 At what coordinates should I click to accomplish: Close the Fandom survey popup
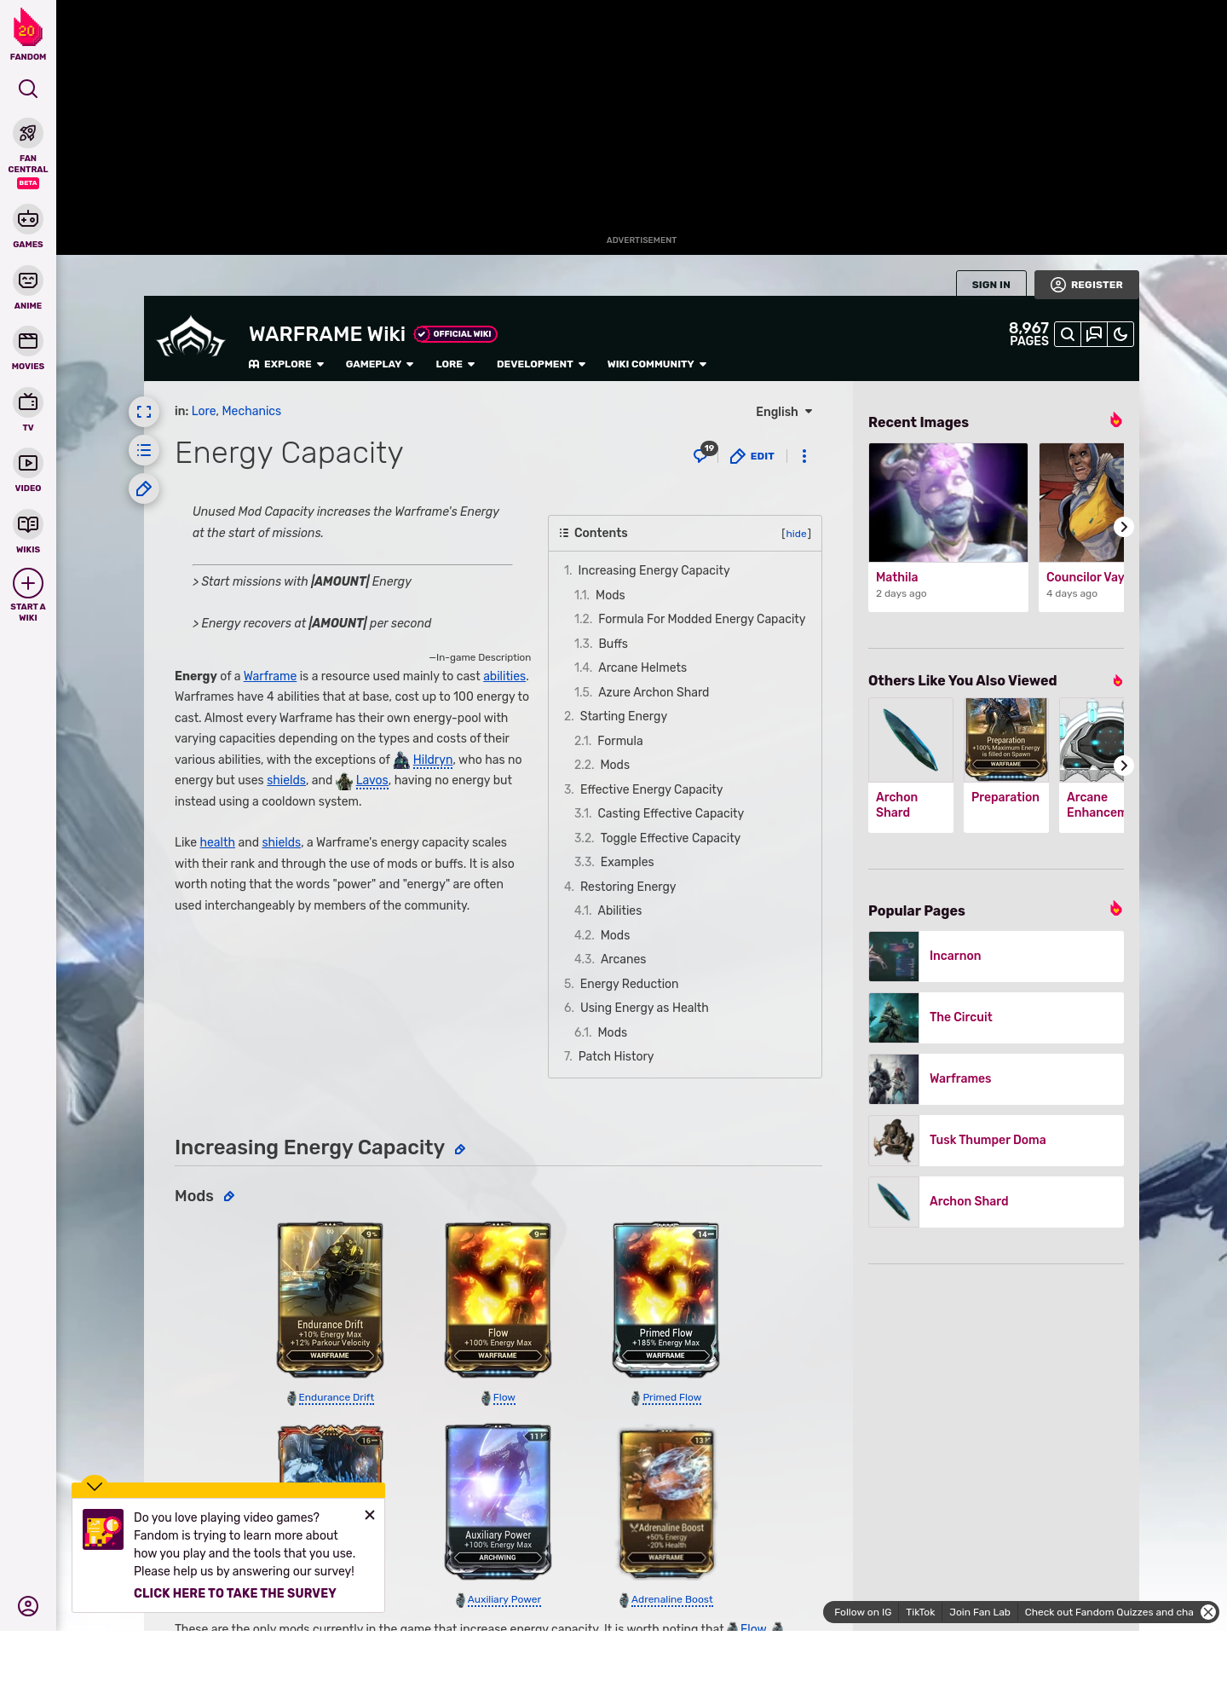[x=370, y=1515]
